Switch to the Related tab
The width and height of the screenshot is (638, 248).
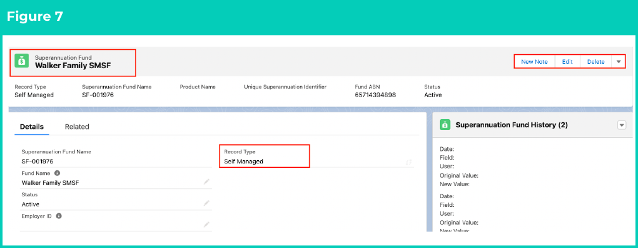[x=77, y=127]
